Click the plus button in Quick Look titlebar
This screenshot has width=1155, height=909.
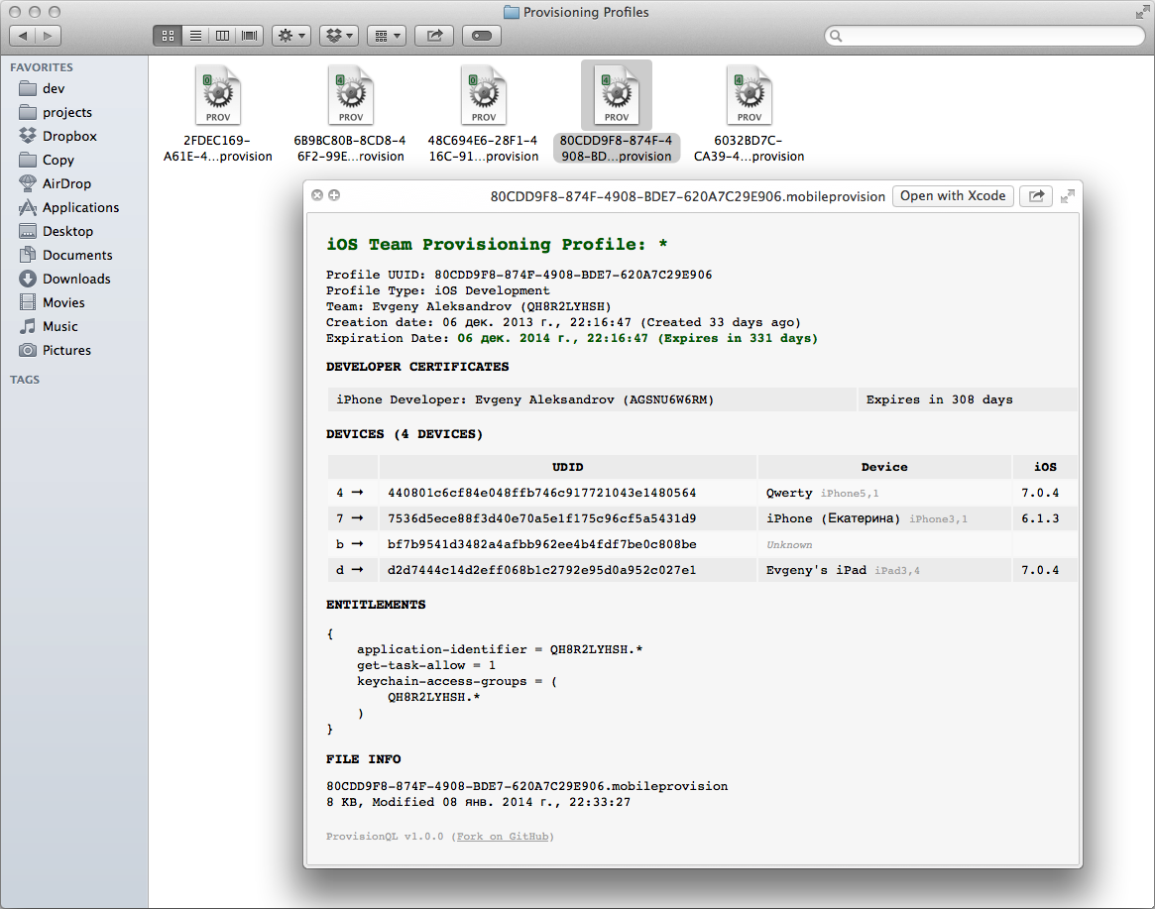coord(334,195)
